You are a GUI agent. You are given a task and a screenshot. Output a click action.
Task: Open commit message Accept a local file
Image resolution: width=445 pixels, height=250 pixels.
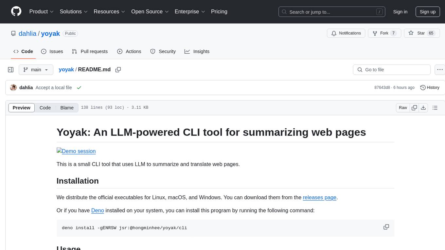54,88
